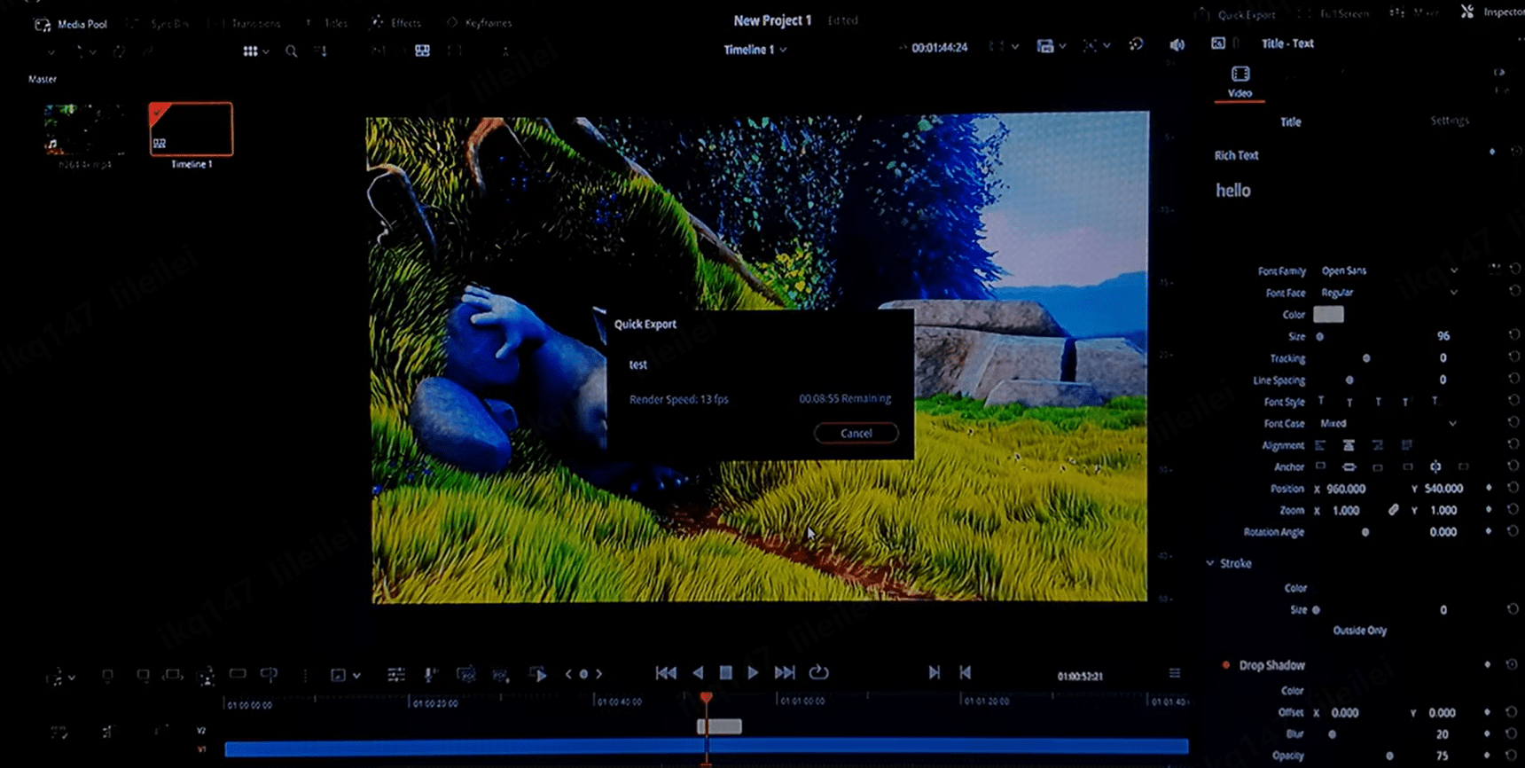Toggle the Zoom X/Y link icon
Image resolution: width=1525 pixels, height=768 pixels.
pyautogui.click(x=1393, y=510)
